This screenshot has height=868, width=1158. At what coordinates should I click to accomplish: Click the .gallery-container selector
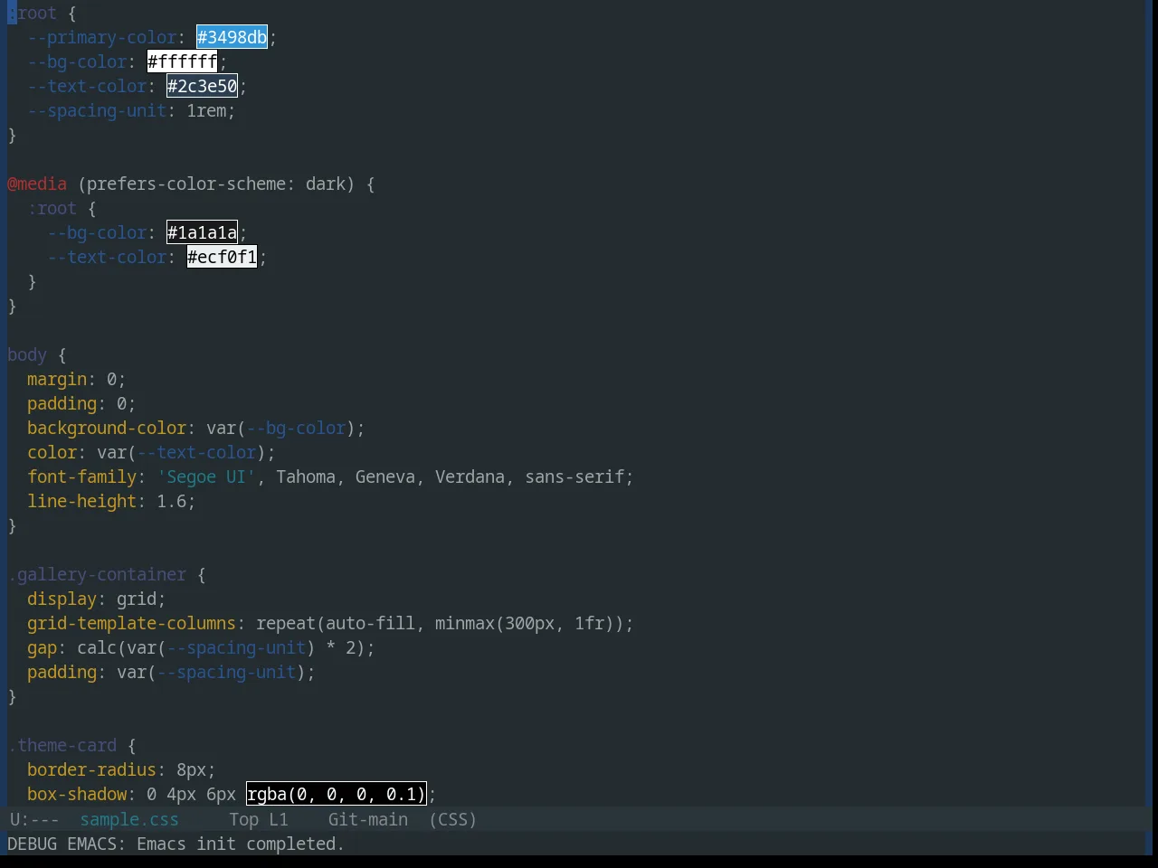tap(97, 574)
